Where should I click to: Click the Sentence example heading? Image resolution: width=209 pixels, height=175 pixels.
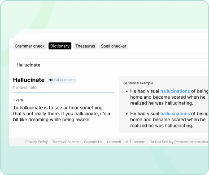point(138,83)
